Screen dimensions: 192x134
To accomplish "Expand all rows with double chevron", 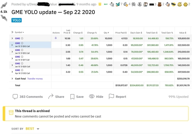I will click(12, 32).
